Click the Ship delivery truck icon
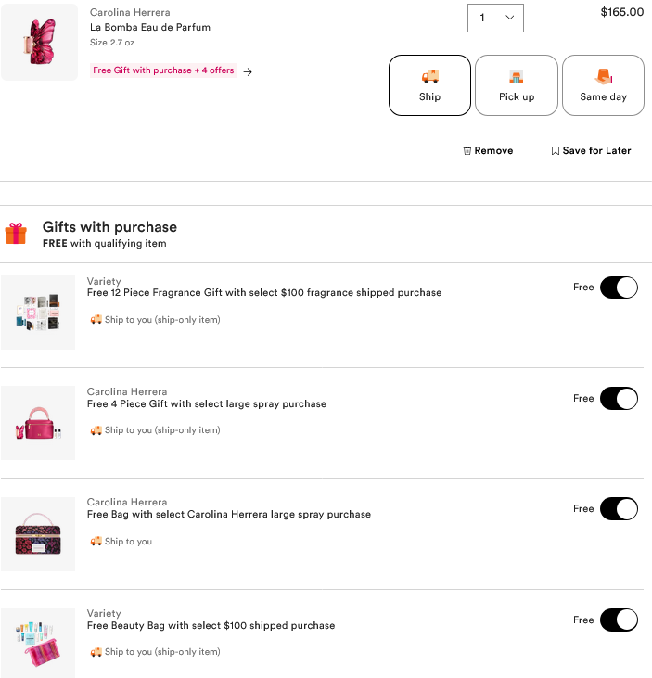Image resolution: width=652 pixels, height=678 pixels. click(x=429, y=77)
